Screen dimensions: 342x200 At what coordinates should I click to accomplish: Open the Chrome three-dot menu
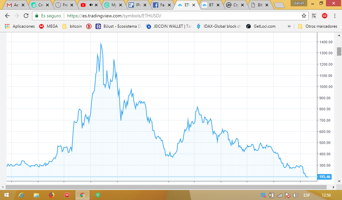[x=335, y=16]
